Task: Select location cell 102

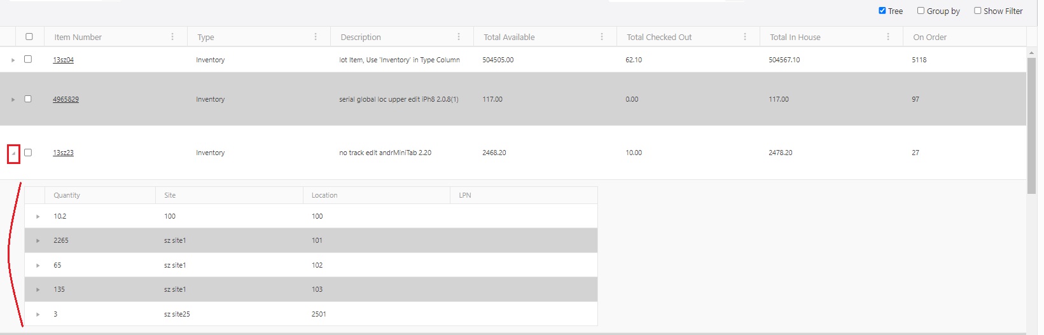Action: click(317, 265)
